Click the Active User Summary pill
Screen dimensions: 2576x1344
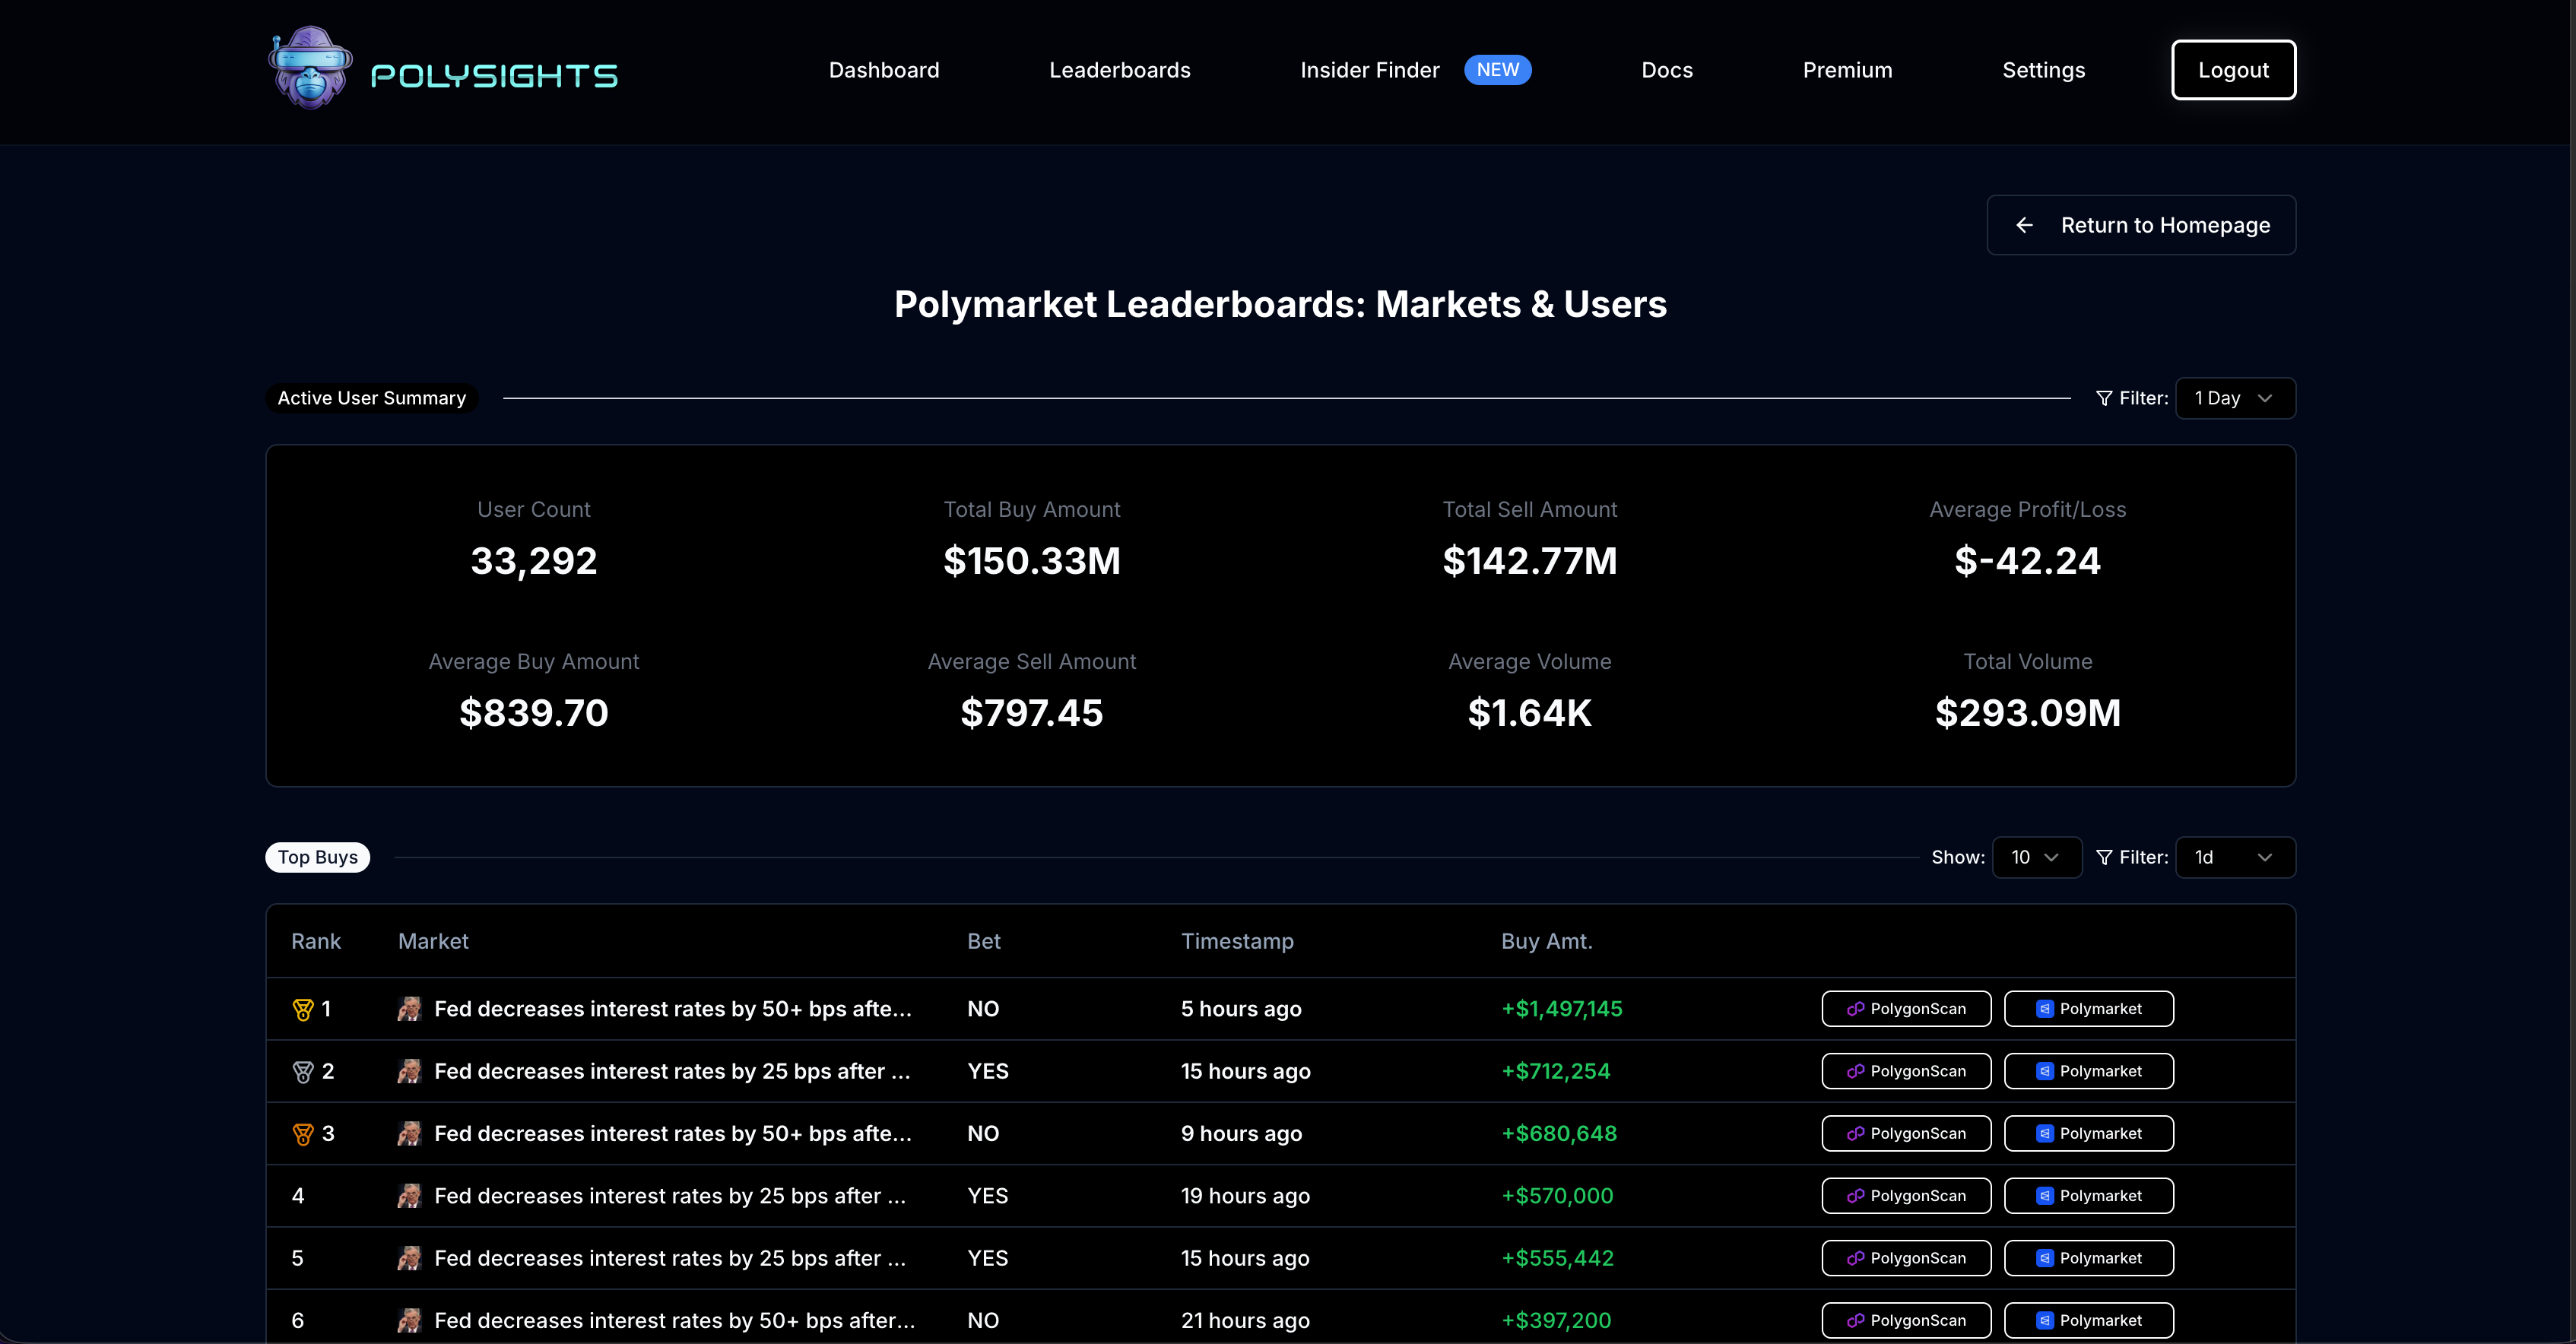coord(371,397)
